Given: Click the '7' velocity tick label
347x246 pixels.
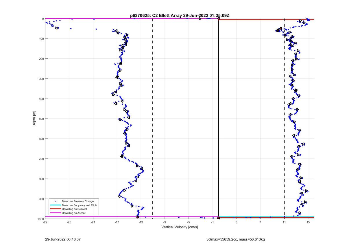Looking at the screenshot, I should coord(260,222).
